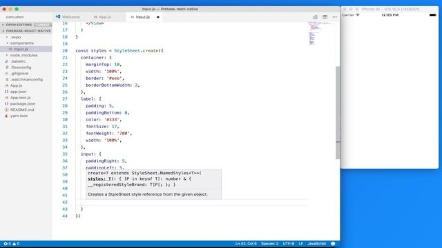Click the 'container: {' line

click(x=96, y=57)
